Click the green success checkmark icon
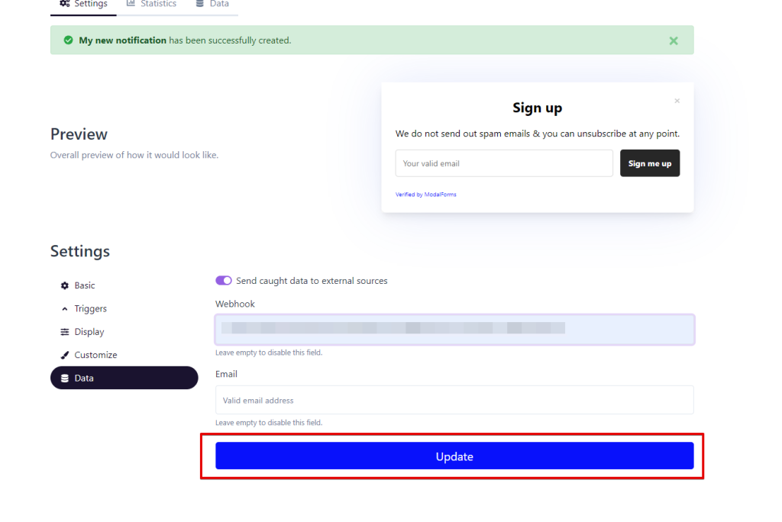Image resolution: width=782 pixels, height=522 pixels. (x=69, y=40)
